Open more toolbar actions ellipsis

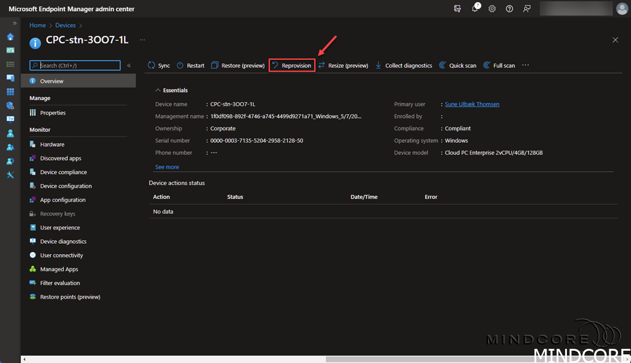click(526, 65)
